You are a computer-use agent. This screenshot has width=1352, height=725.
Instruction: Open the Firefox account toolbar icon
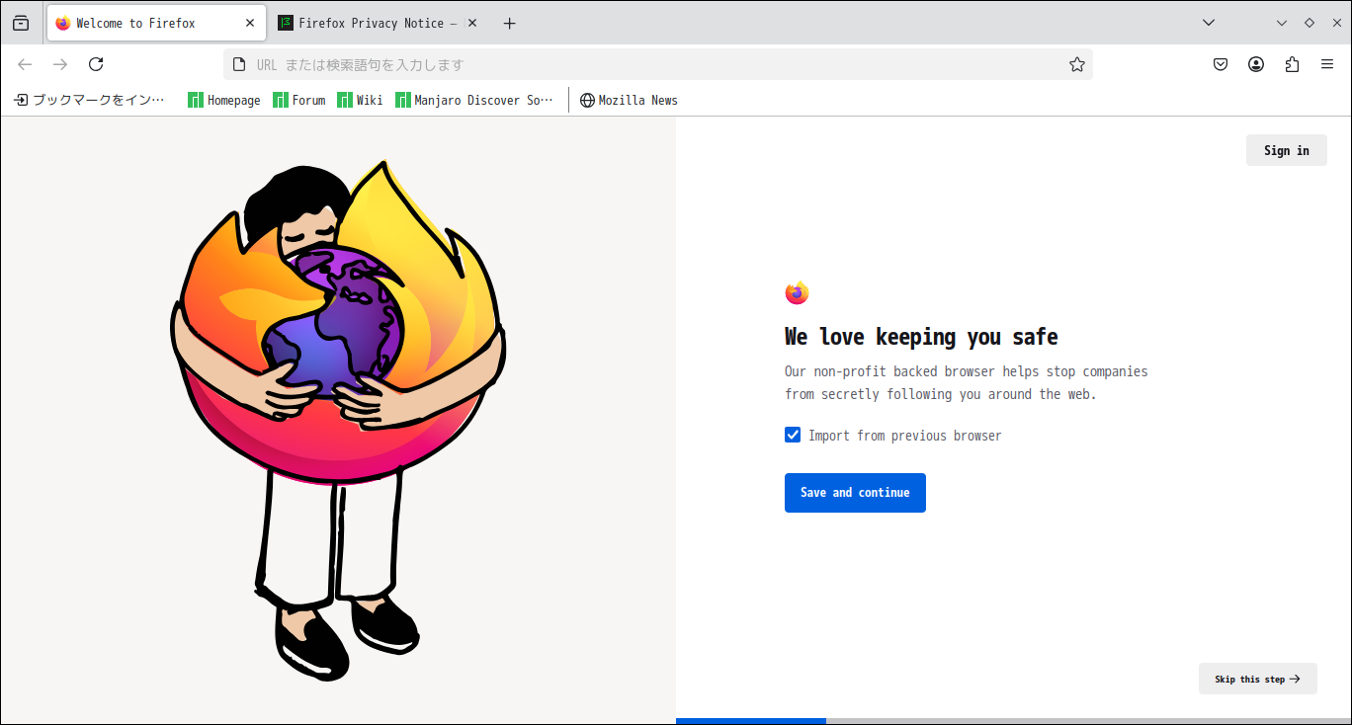point(1256,64)
